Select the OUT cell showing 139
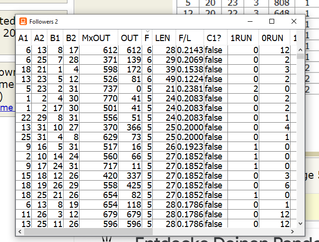Viewport: 319px width, 242px height. pos(130,60)
